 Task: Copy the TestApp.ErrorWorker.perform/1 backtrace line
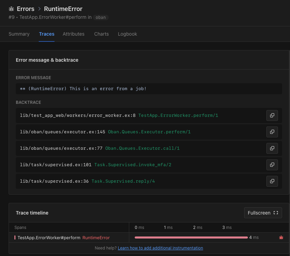coord(272,115)
